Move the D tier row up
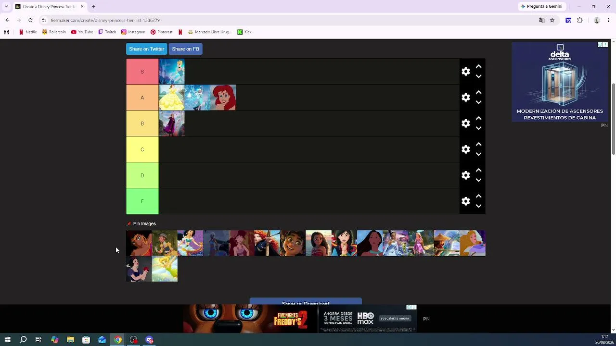This screenshot has width=616, height=346. click(478, 170)
